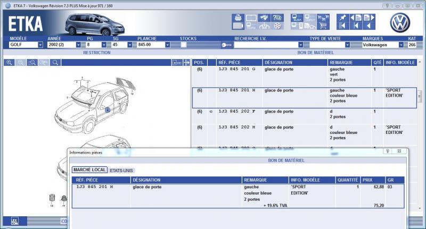Click the move splitter arrow icon
Image resolution: width=426 pixels, height=229 pixels.
pyautogui.click(x=187, y=63)
